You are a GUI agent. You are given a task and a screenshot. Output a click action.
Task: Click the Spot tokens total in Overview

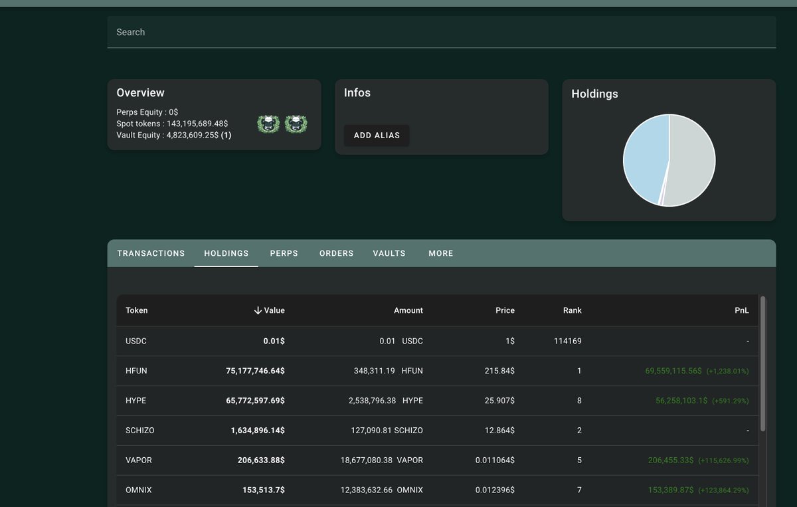[x=172, y=124]
